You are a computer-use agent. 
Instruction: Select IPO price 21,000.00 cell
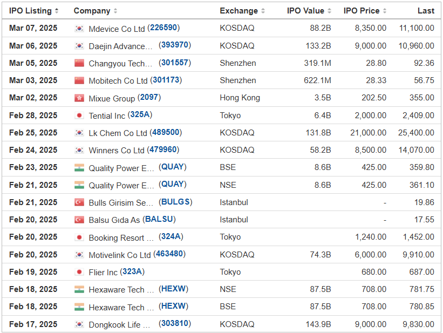[368, 133]
